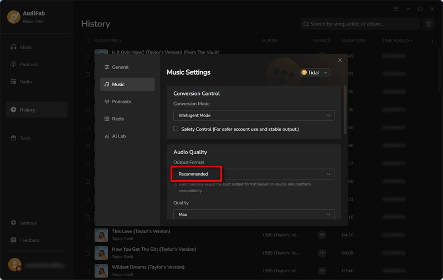Click the user avatar at bottom left

(x=14, y=265)
